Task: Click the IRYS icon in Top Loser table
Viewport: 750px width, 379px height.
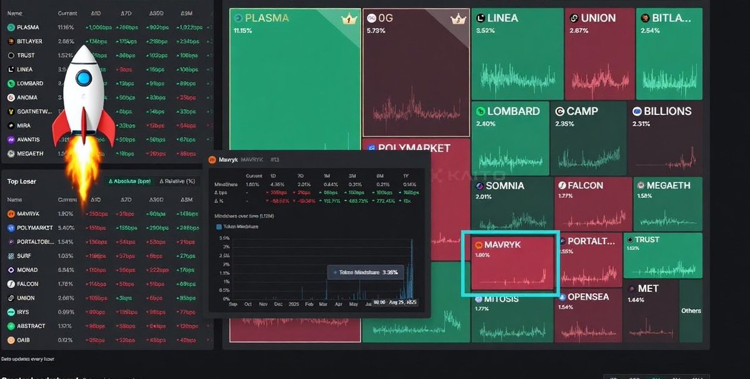Action: pyautogui.click(x=11, y=312)
